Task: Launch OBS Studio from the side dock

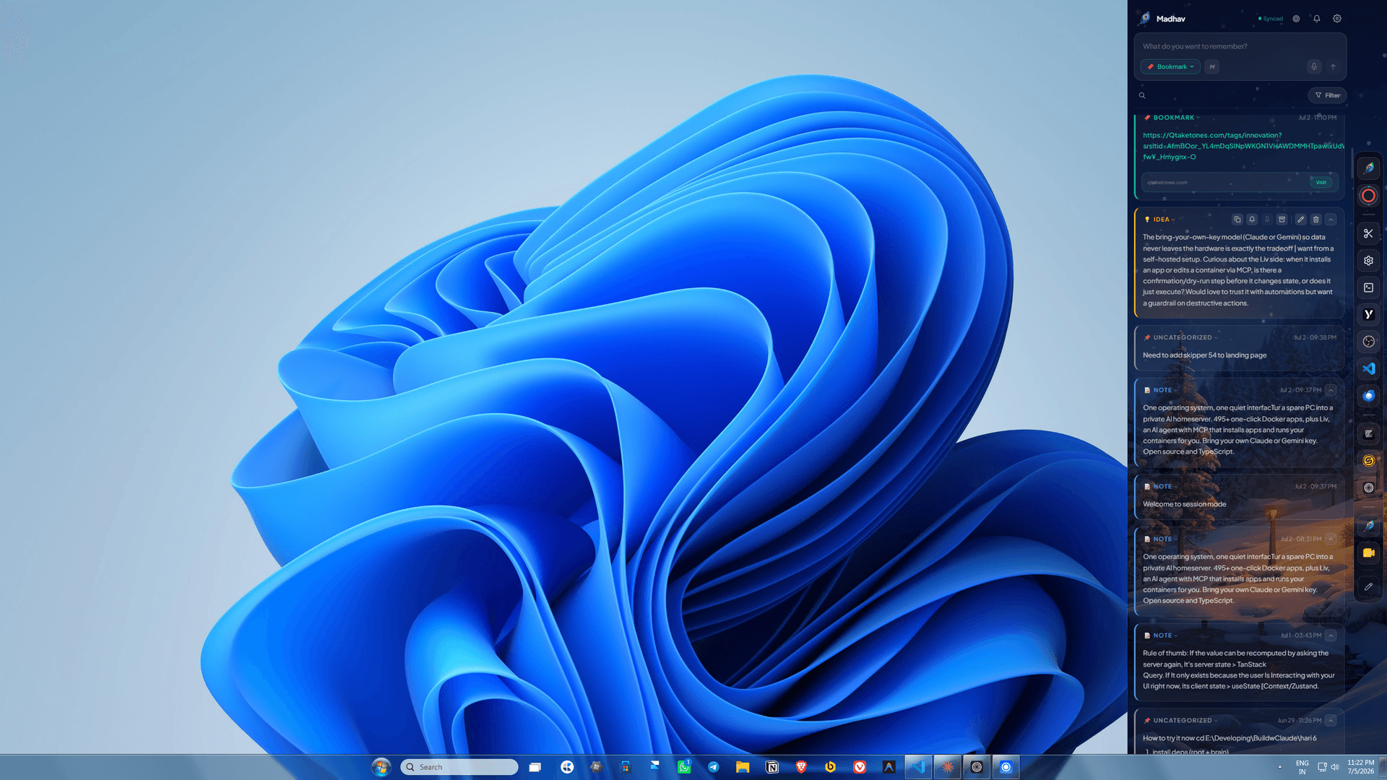Action: tap(1368, 342)
